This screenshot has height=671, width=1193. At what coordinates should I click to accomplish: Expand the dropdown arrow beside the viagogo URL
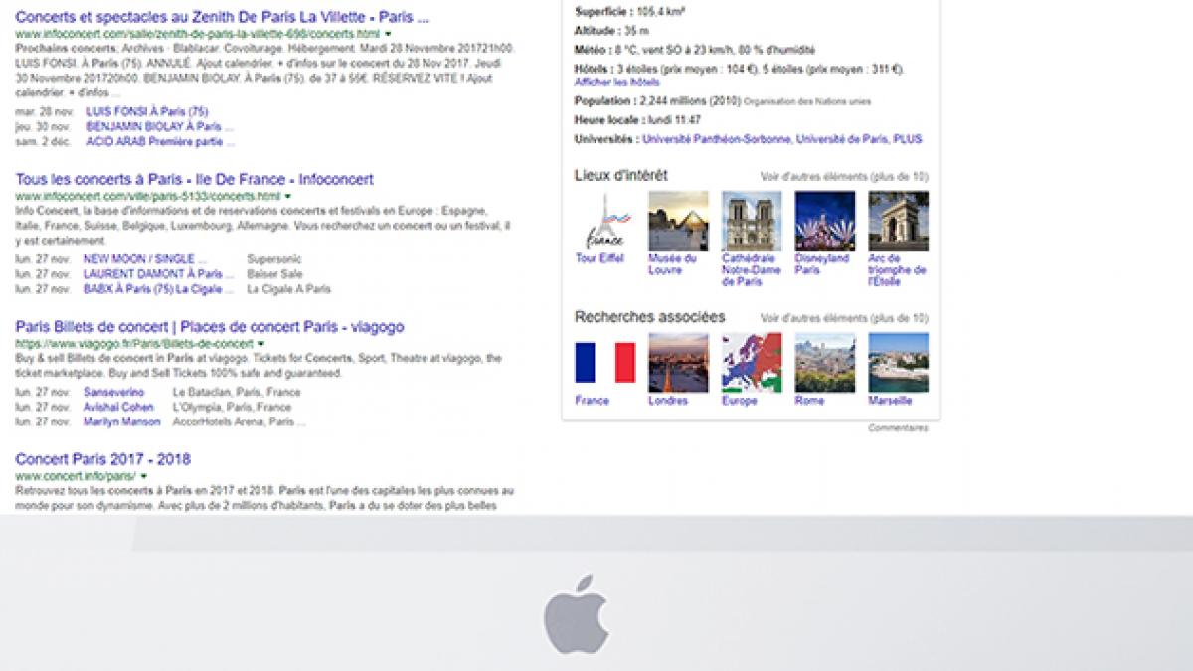[x=261, y=344]
